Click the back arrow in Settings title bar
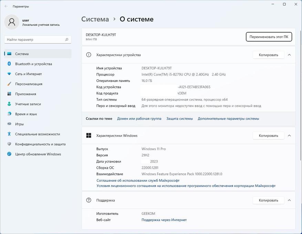The height and width of the screenshot is (234, 302). pyautogui.click(x=6, y=6)
